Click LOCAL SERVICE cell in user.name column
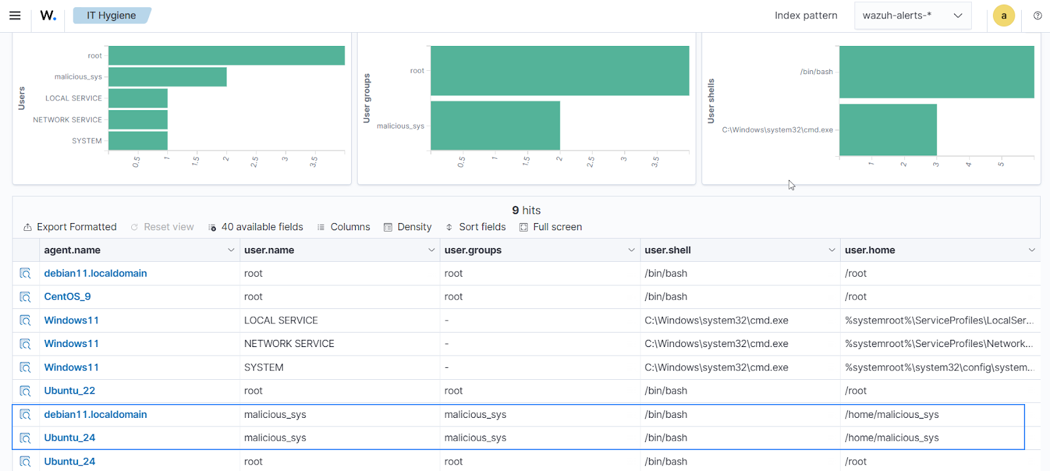The width and height of the screenshot is (1050, 471). pyautogui.click(x=340, y=321)
